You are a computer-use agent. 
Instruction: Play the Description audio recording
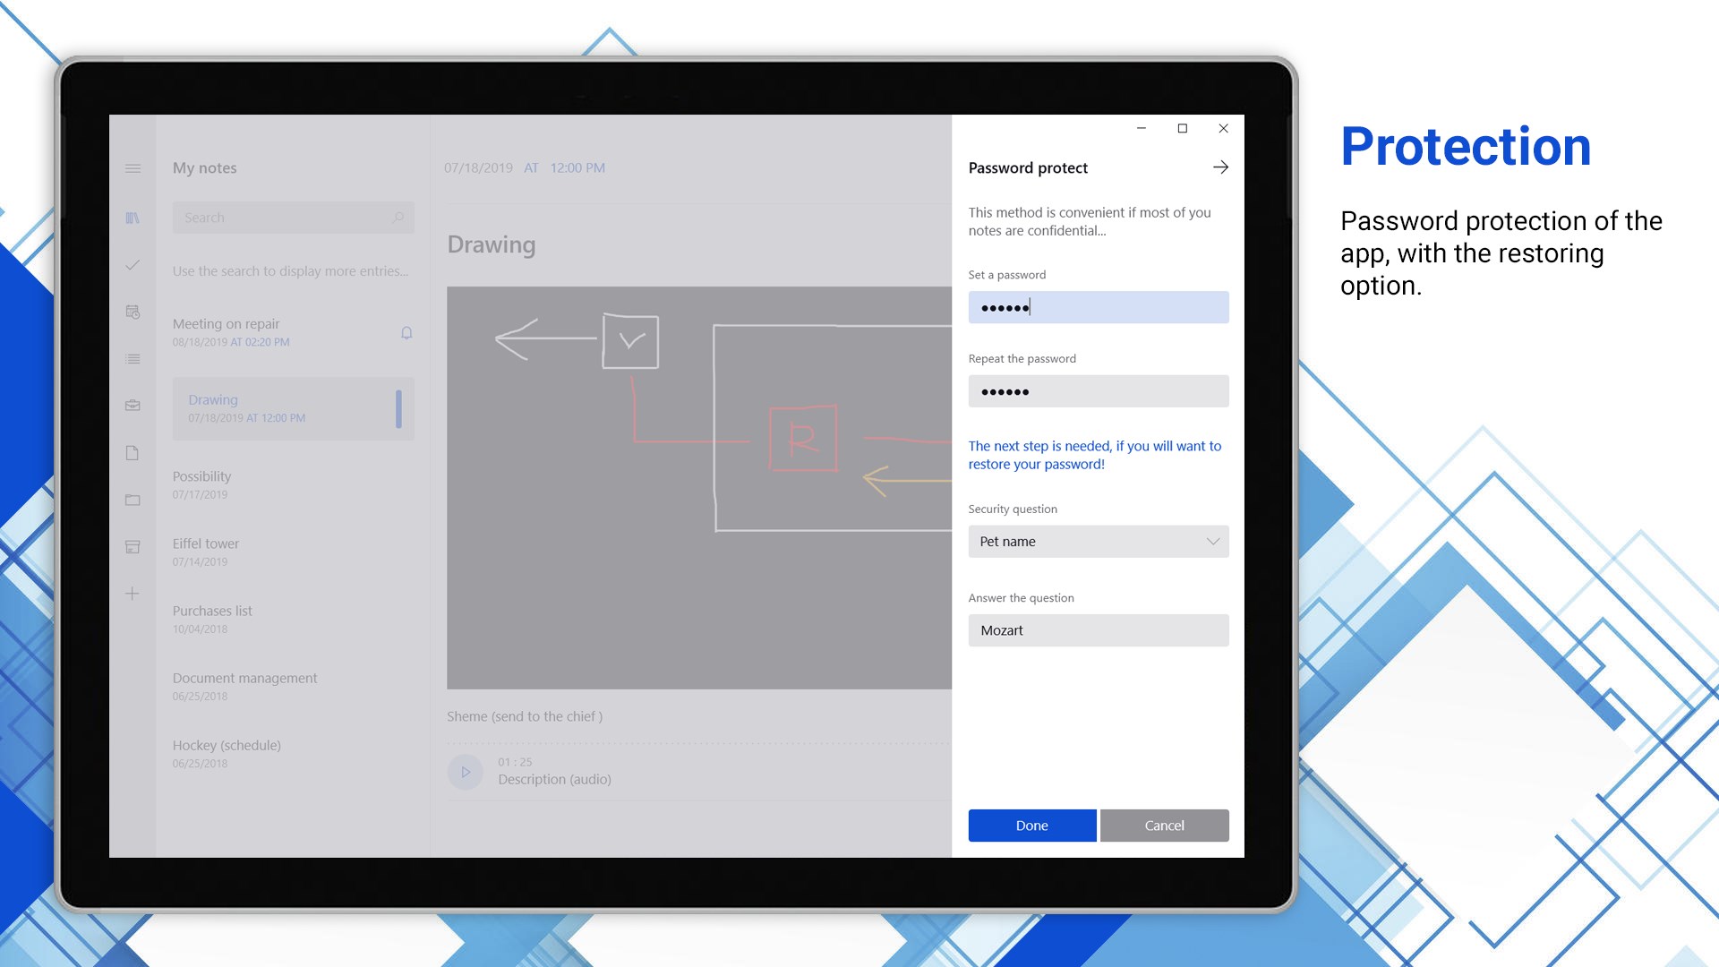pos(466,772)
